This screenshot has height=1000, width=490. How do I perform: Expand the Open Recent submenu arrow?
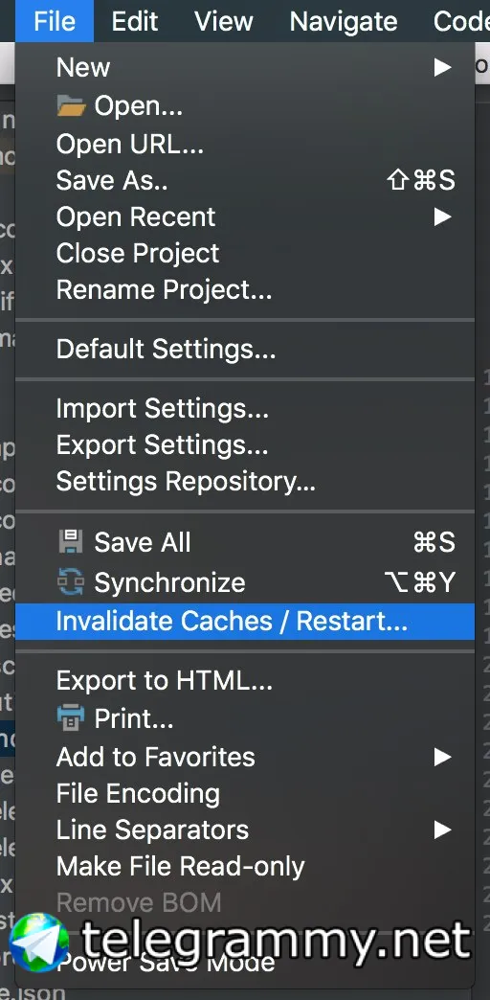pyautogui.click(x=442, y=216)
